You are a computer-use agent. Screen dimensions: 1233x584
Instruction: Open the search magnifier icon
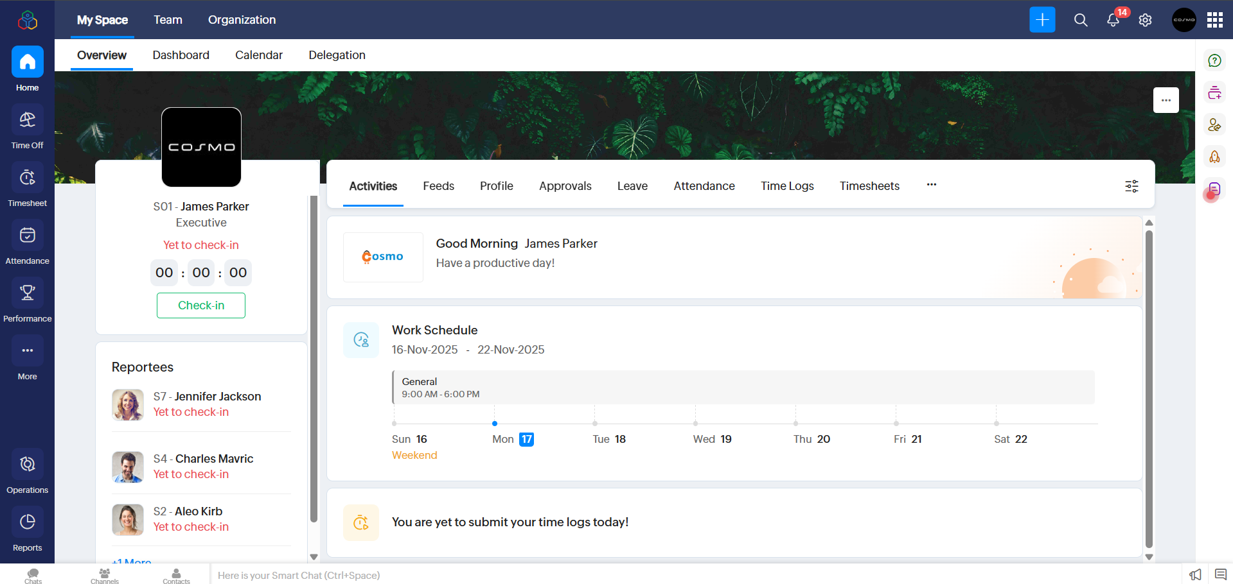tap(1081, 21)
